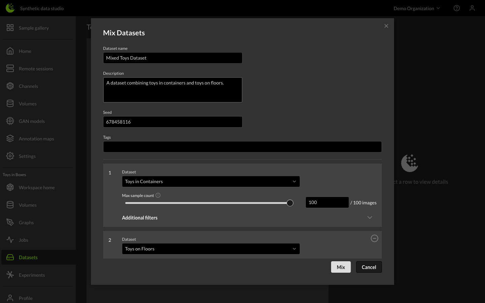Click inside the Tags input field
This screenshot has height=303, width=485.
click(242, 146)
